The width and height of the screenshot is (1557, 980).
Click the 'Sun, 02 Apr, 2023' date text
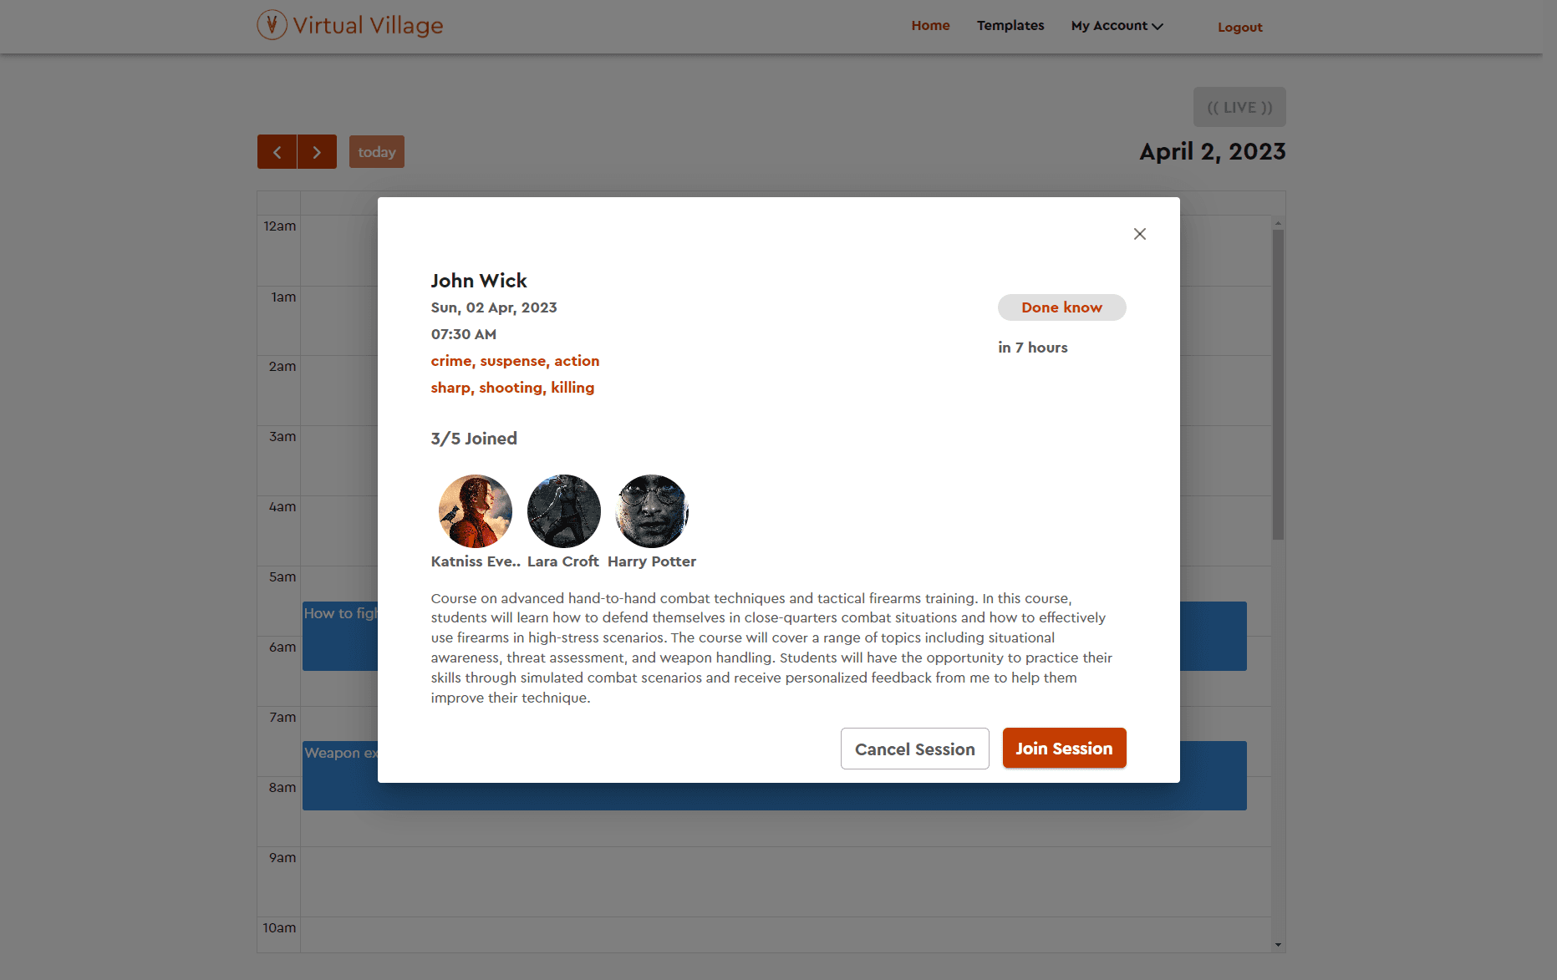494,307
